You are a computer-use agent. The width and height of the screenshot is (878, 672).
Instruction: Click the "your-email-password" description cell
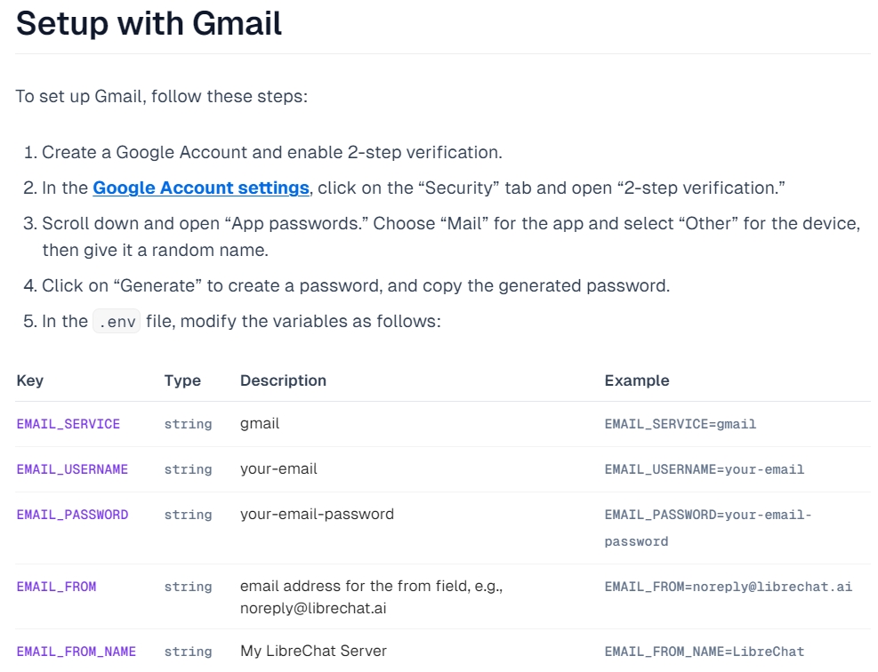pyautogui.click(x=317, y=515)
